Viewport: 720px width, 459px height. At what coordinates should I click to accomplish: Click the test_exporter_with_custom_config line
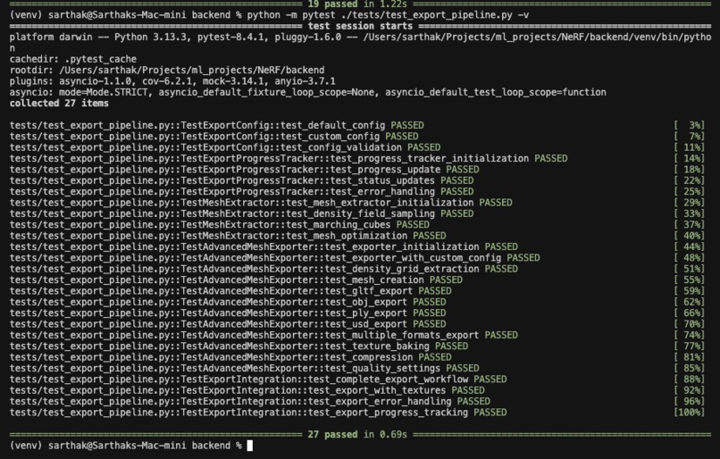pos(274,257)
